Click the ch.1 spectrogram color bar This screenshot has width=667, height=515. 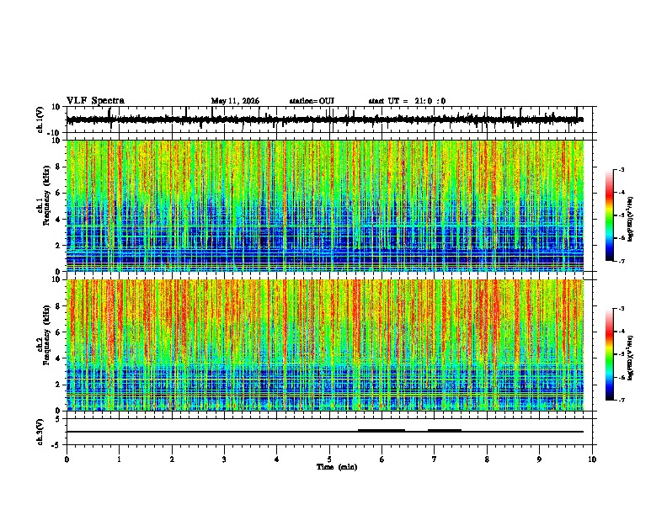click(x=609, y=215)
